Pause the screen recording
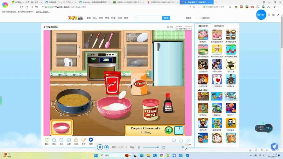This screenshot has height=159, width=283. pyautogui.click(x=100, y=147)
